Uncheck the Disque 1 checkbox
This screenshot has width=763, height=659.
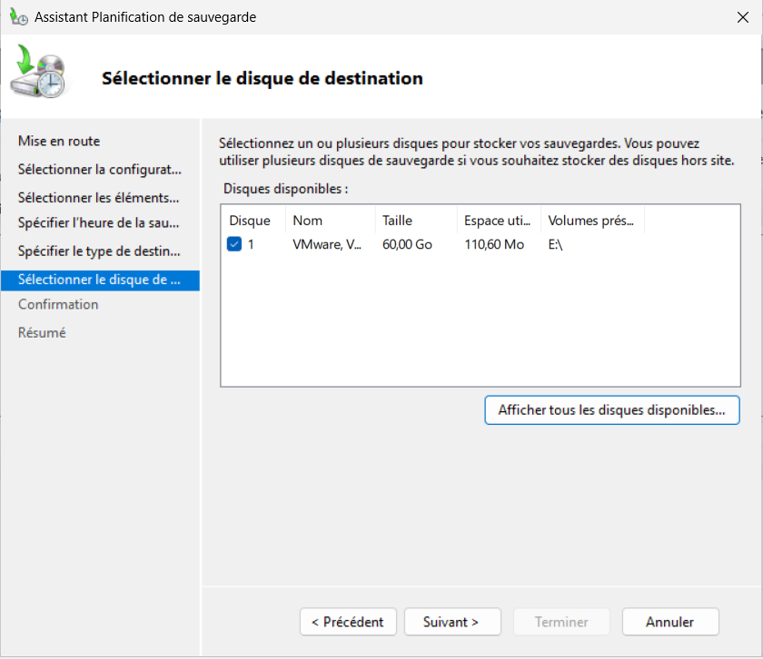(234, 244)
